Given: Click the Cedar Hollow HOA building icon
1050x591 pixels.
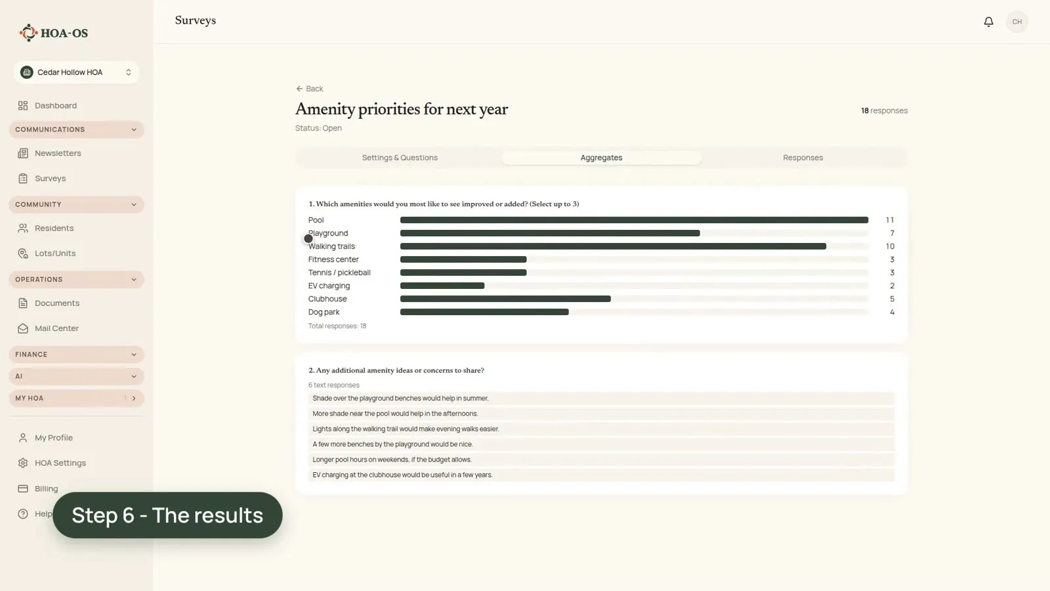Looking at the screenshot, I should [27, 72].
